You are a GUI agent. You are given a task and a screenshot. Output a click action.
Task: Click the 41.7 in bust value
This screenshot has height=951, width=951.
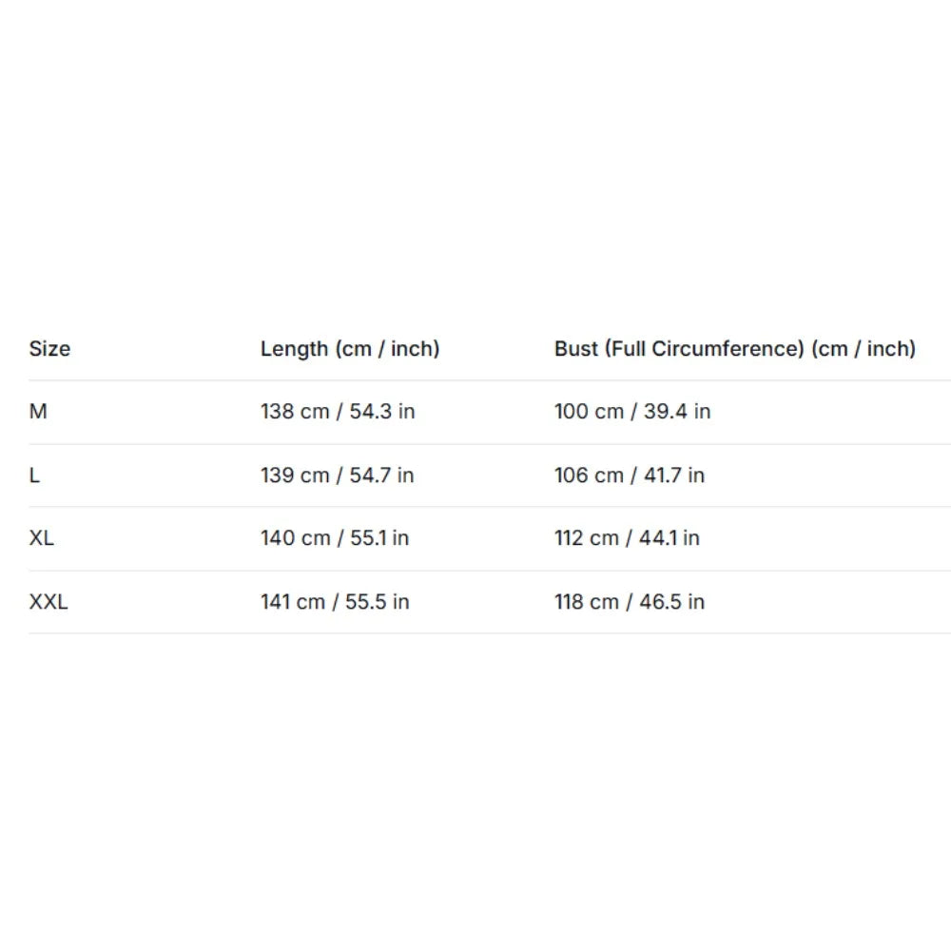coord(674,475)
